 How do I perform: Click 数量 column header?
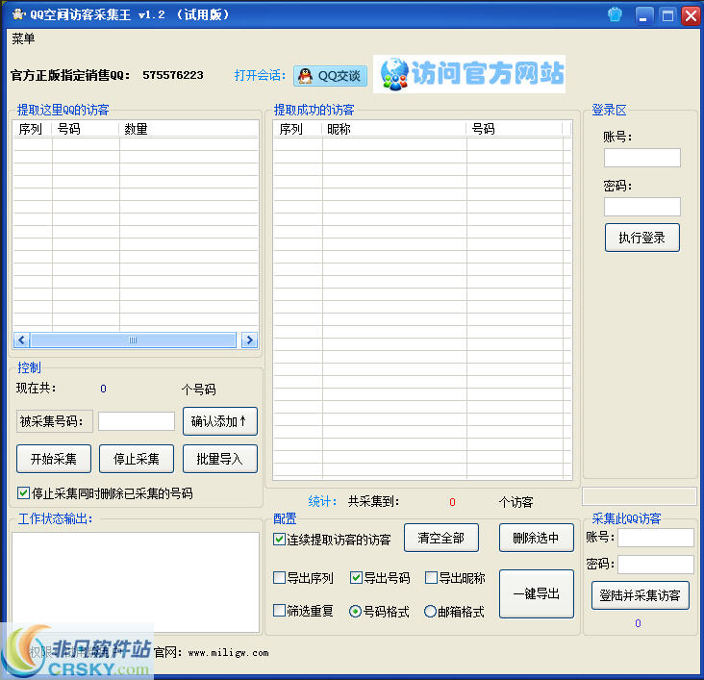click(x=189, y=129)
